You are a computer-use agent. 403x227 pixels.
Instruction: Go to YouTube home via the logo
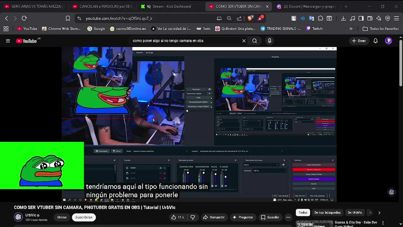click(26, 41)
